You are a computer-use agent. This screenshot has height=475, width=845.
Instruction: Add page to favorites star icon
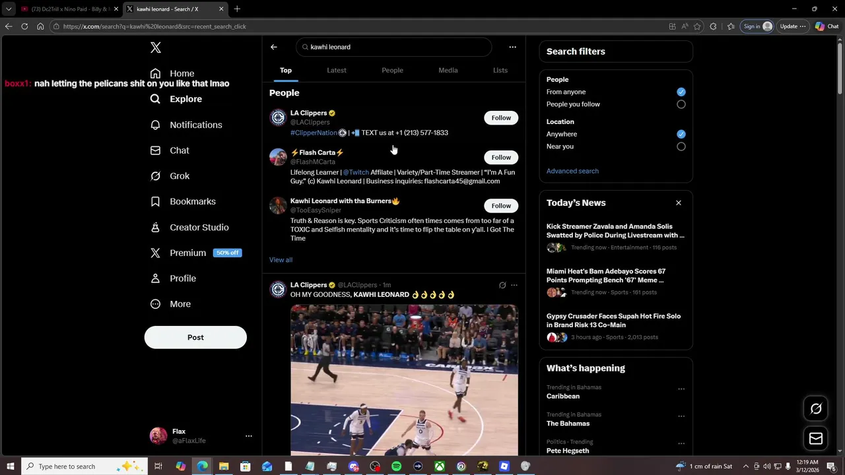(697, 26)
